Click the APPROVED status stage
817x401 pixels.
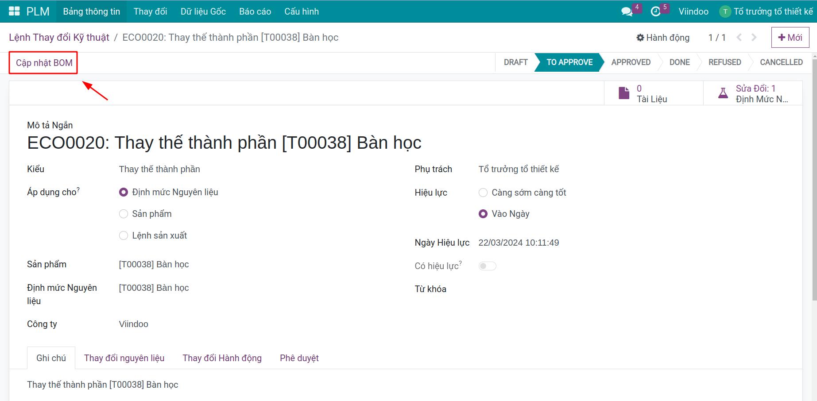point(631,62)
